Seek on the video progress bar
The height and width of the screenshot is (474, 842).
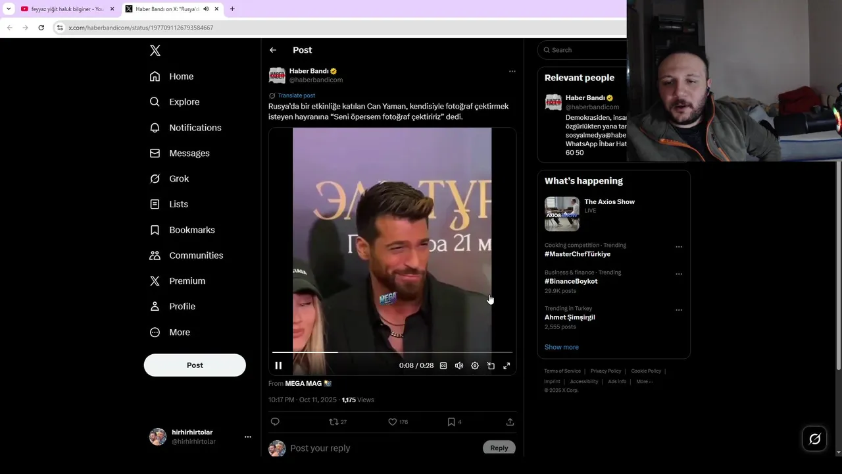point(395,352)
